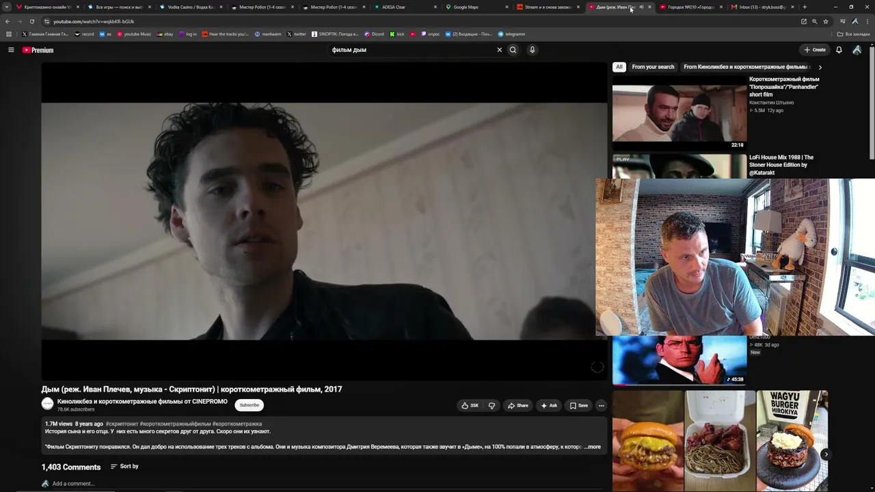Open the browser three-dot menu
This screenshot has width=875, height=492.
(x=866, y=21)
